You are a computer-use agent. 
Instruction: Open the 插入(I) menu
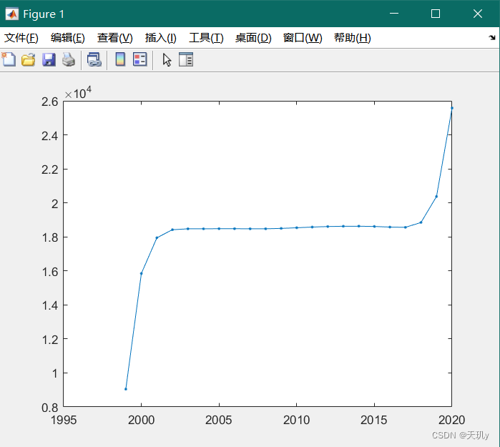click(x=160, y=38)
